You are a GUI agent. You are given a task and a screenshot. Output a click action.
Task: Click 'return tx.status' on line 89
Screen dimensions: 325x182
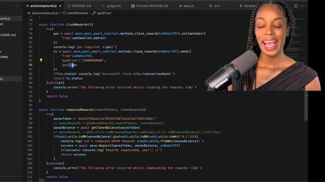tap(68, 78)
